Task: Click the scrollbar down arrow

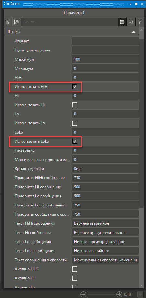Action: (x=141, y=285)
